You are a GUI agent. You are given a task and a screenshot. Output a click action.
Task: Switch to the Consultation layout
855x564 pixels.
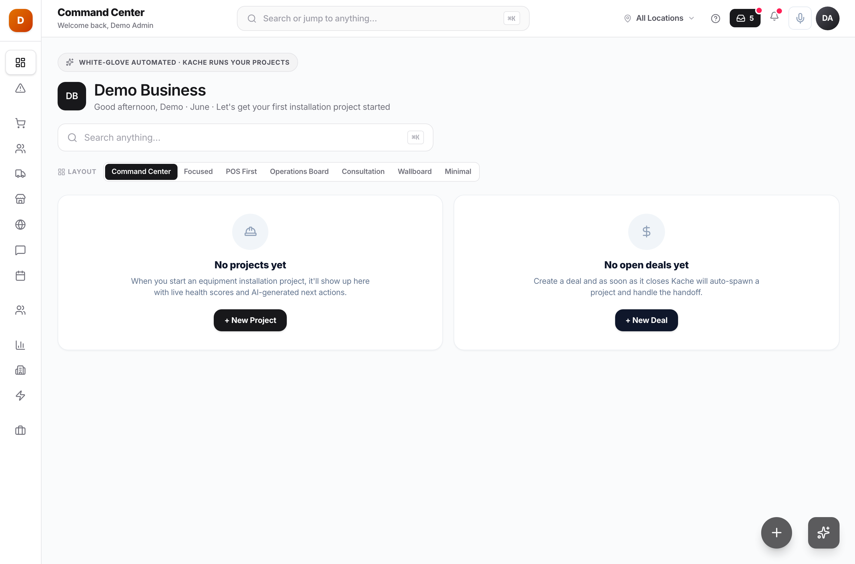click(363, 172)
